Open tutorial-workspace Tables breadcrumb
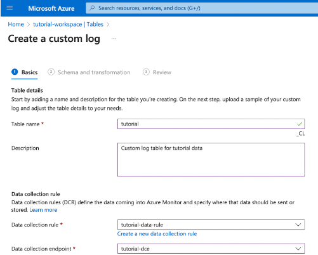This screenshot has width=318, height=255. point(68,24)
